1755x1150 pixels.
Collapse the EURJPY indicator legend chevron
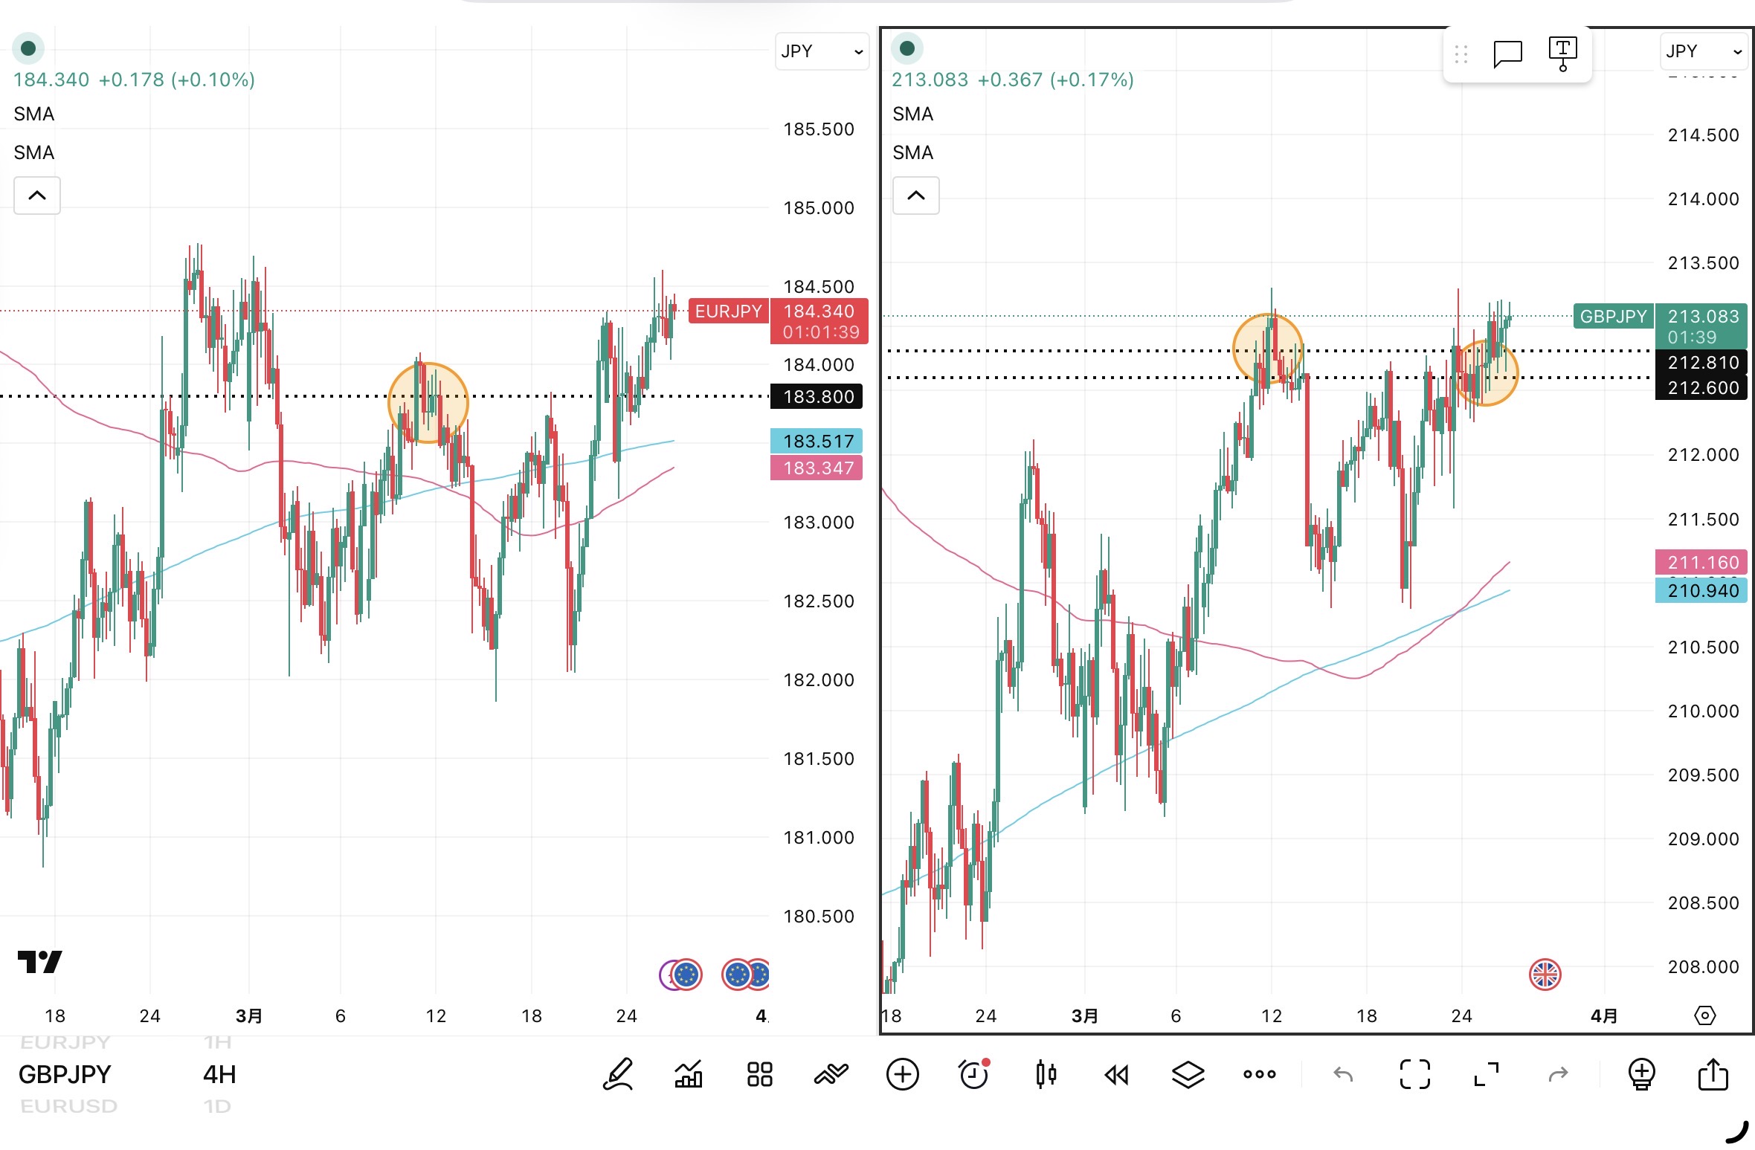37,196
